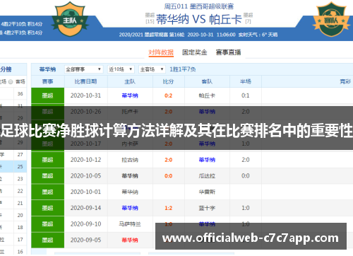This screenshot has height=256, width=353.
Task: Click the home team 主队 shield badge
Action: (70, 19)
